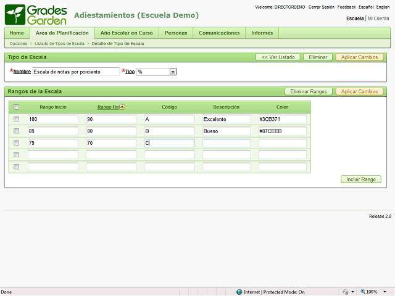Click the Rango Fin field with 70

tap(111, 143)
